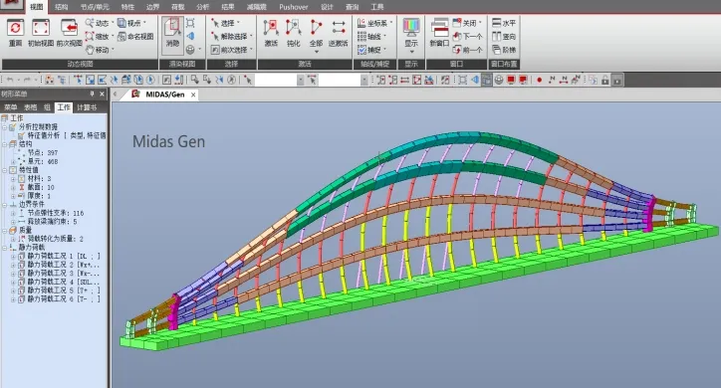Open the 缩放 zoom dropdown

100,36
